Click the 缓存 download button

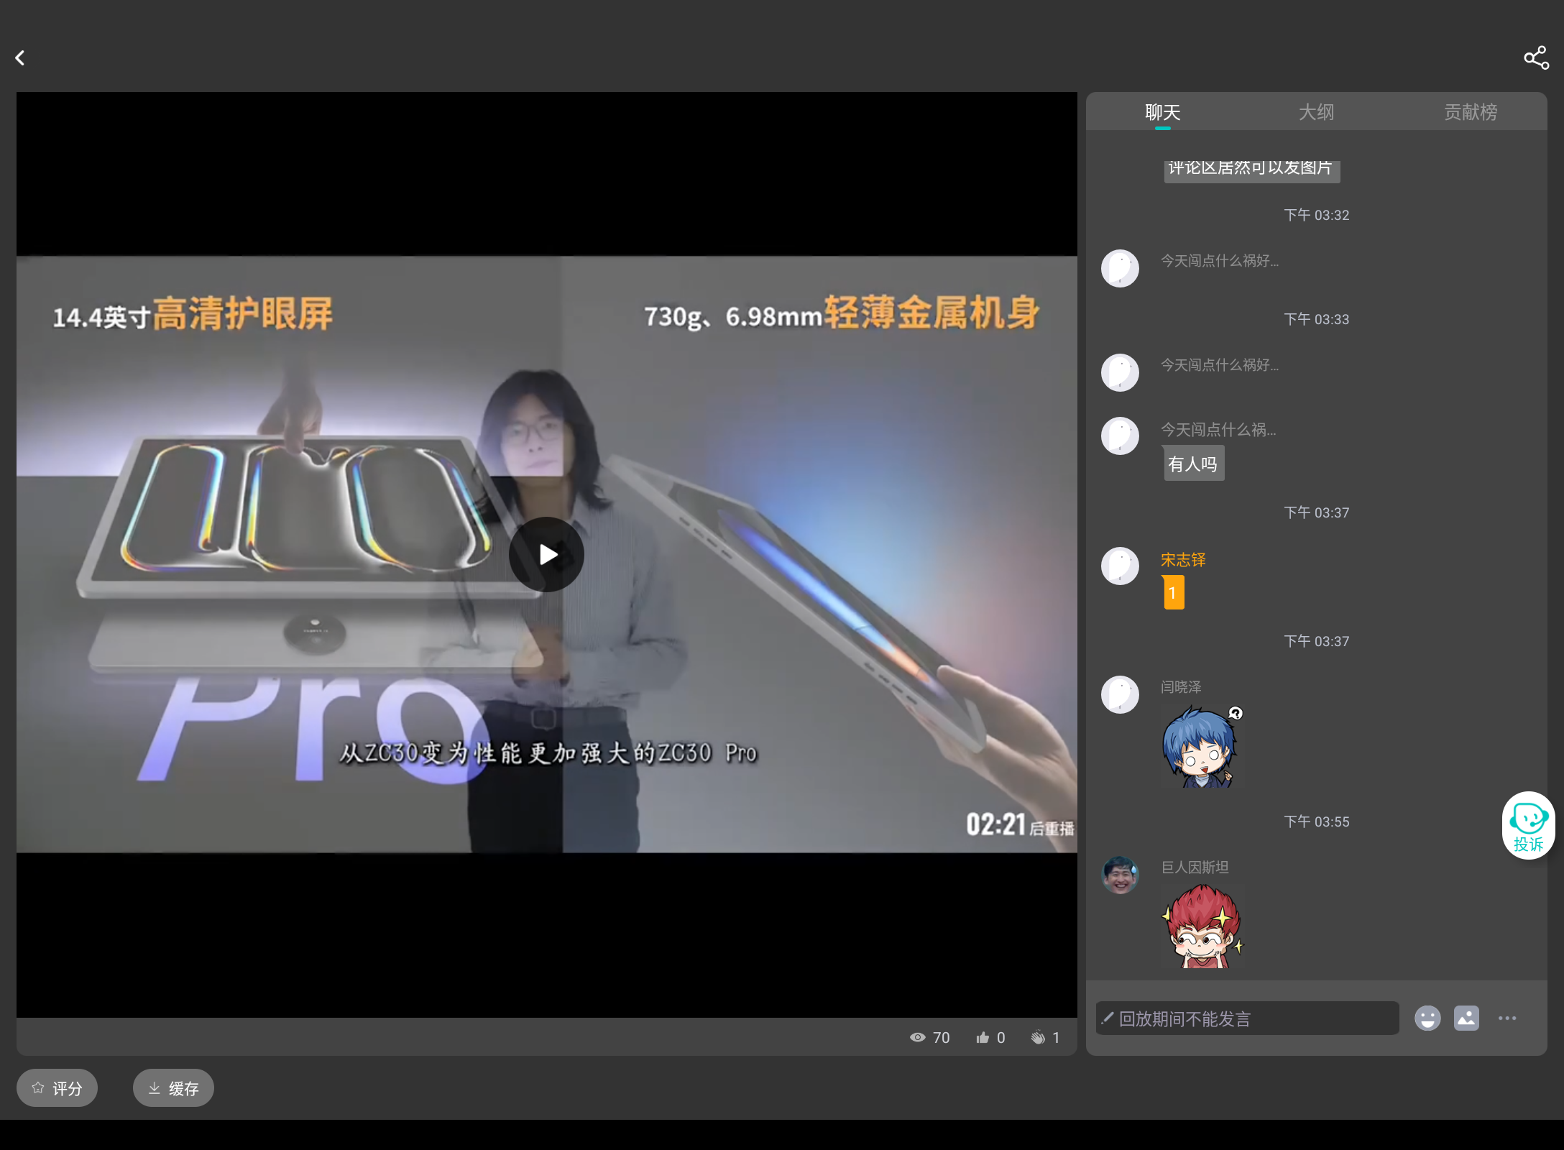click(173, 1087)
